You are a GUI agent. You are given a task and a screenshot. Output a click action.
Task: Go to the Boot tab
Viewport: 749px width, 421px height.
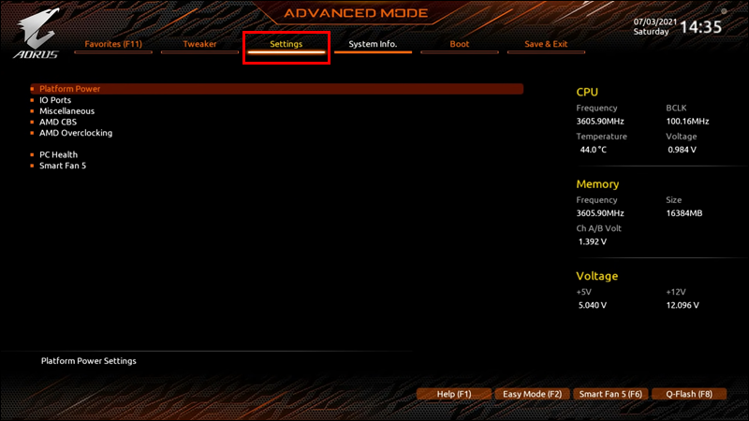(460, 44)
